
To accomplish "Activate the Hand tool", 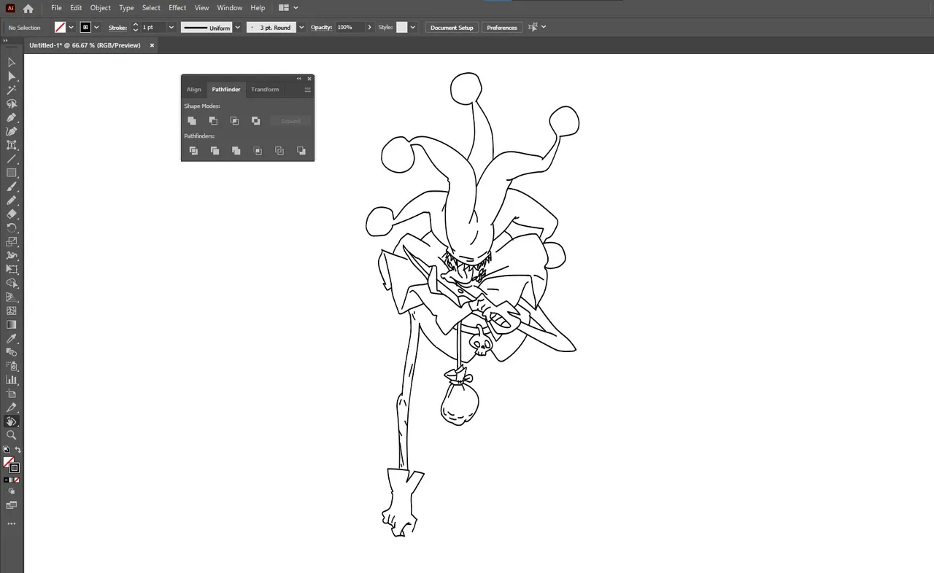I will pyautogui.click(x=11, y=421).
